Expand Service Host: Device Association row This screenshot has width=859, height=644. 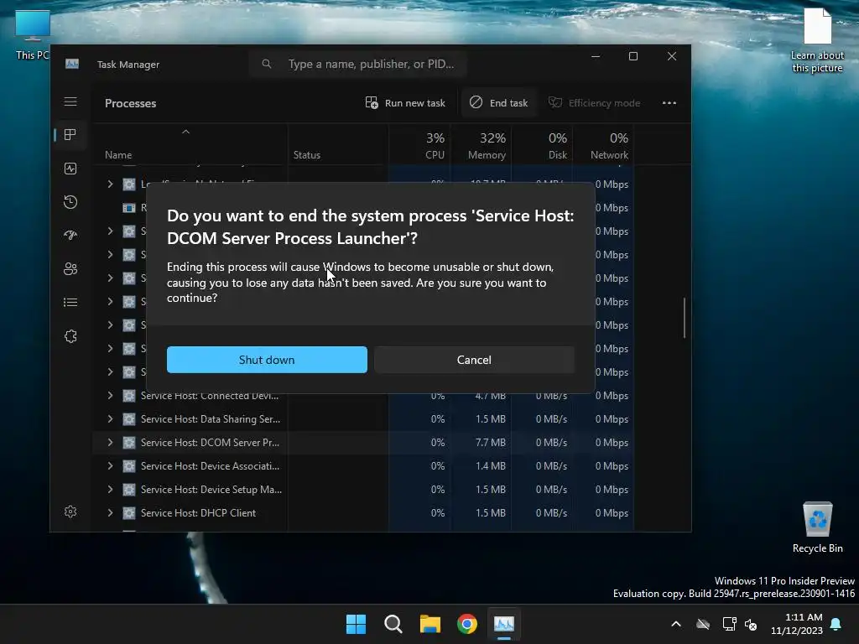(x=110, y=466)
